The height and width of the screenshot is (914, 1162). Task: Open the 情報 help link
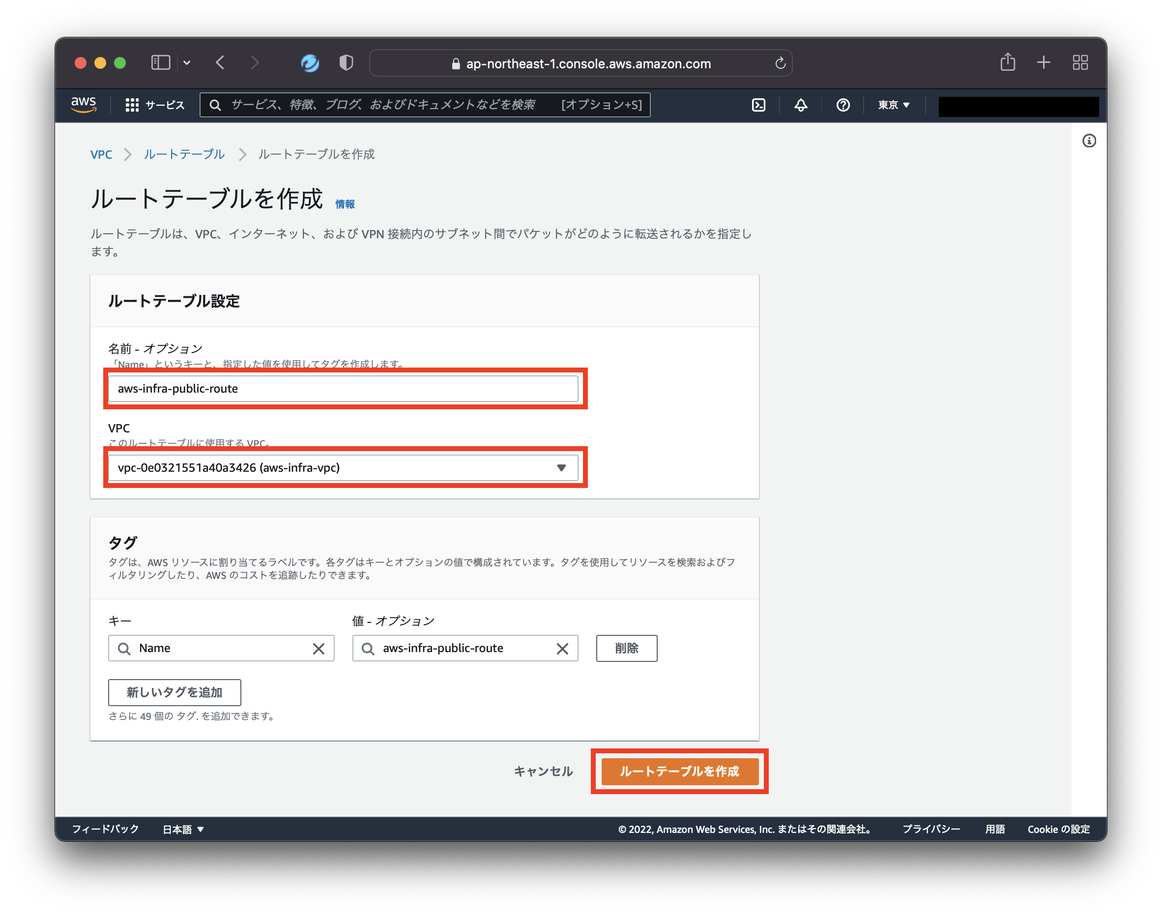point(345,203)
